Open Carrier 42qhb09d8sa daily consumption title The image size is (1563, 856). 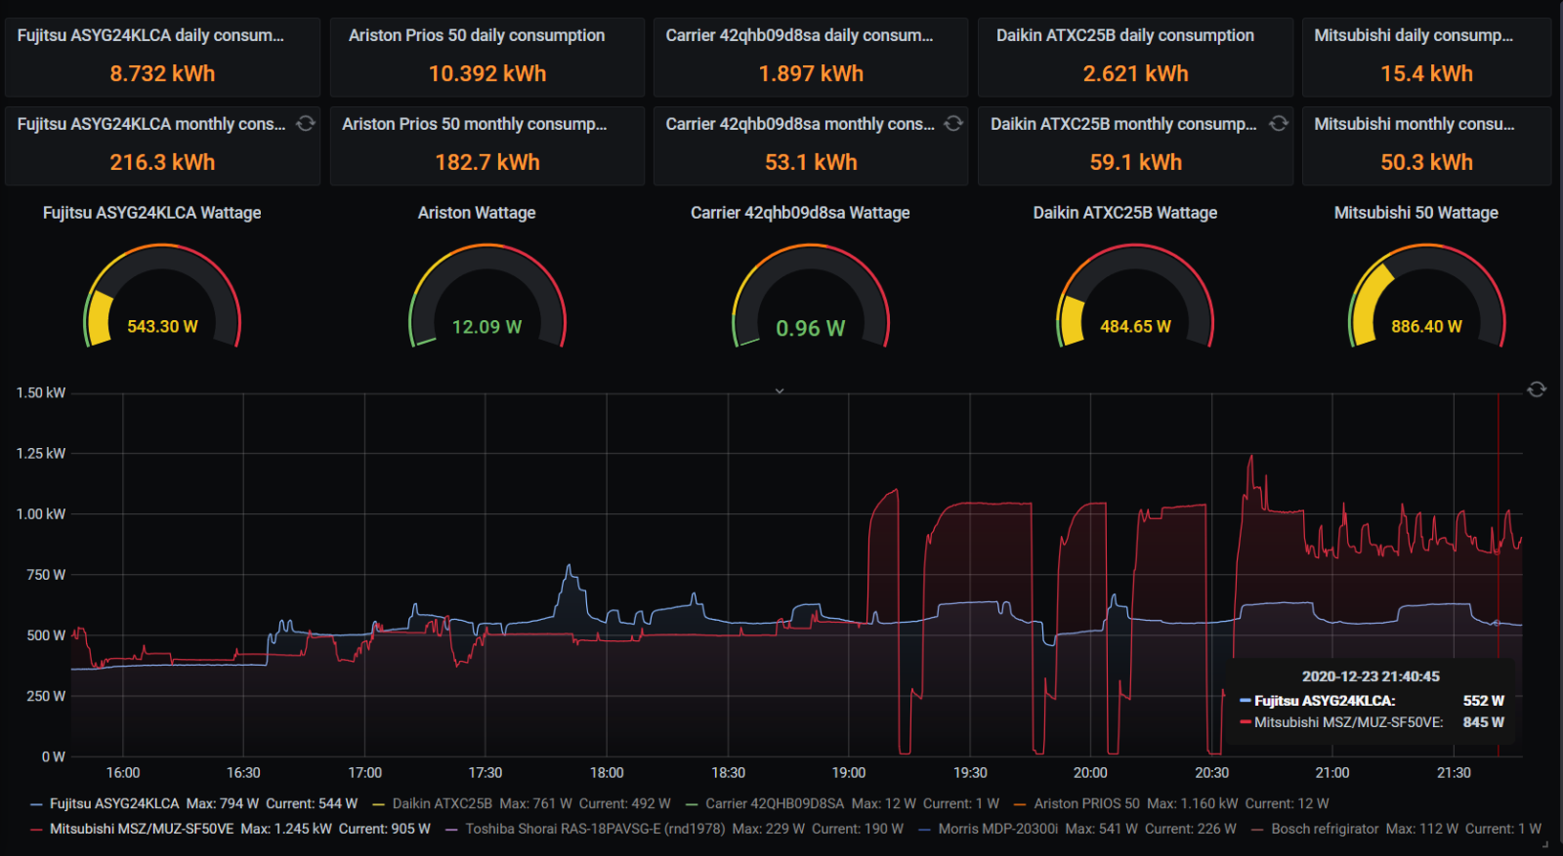799,35
